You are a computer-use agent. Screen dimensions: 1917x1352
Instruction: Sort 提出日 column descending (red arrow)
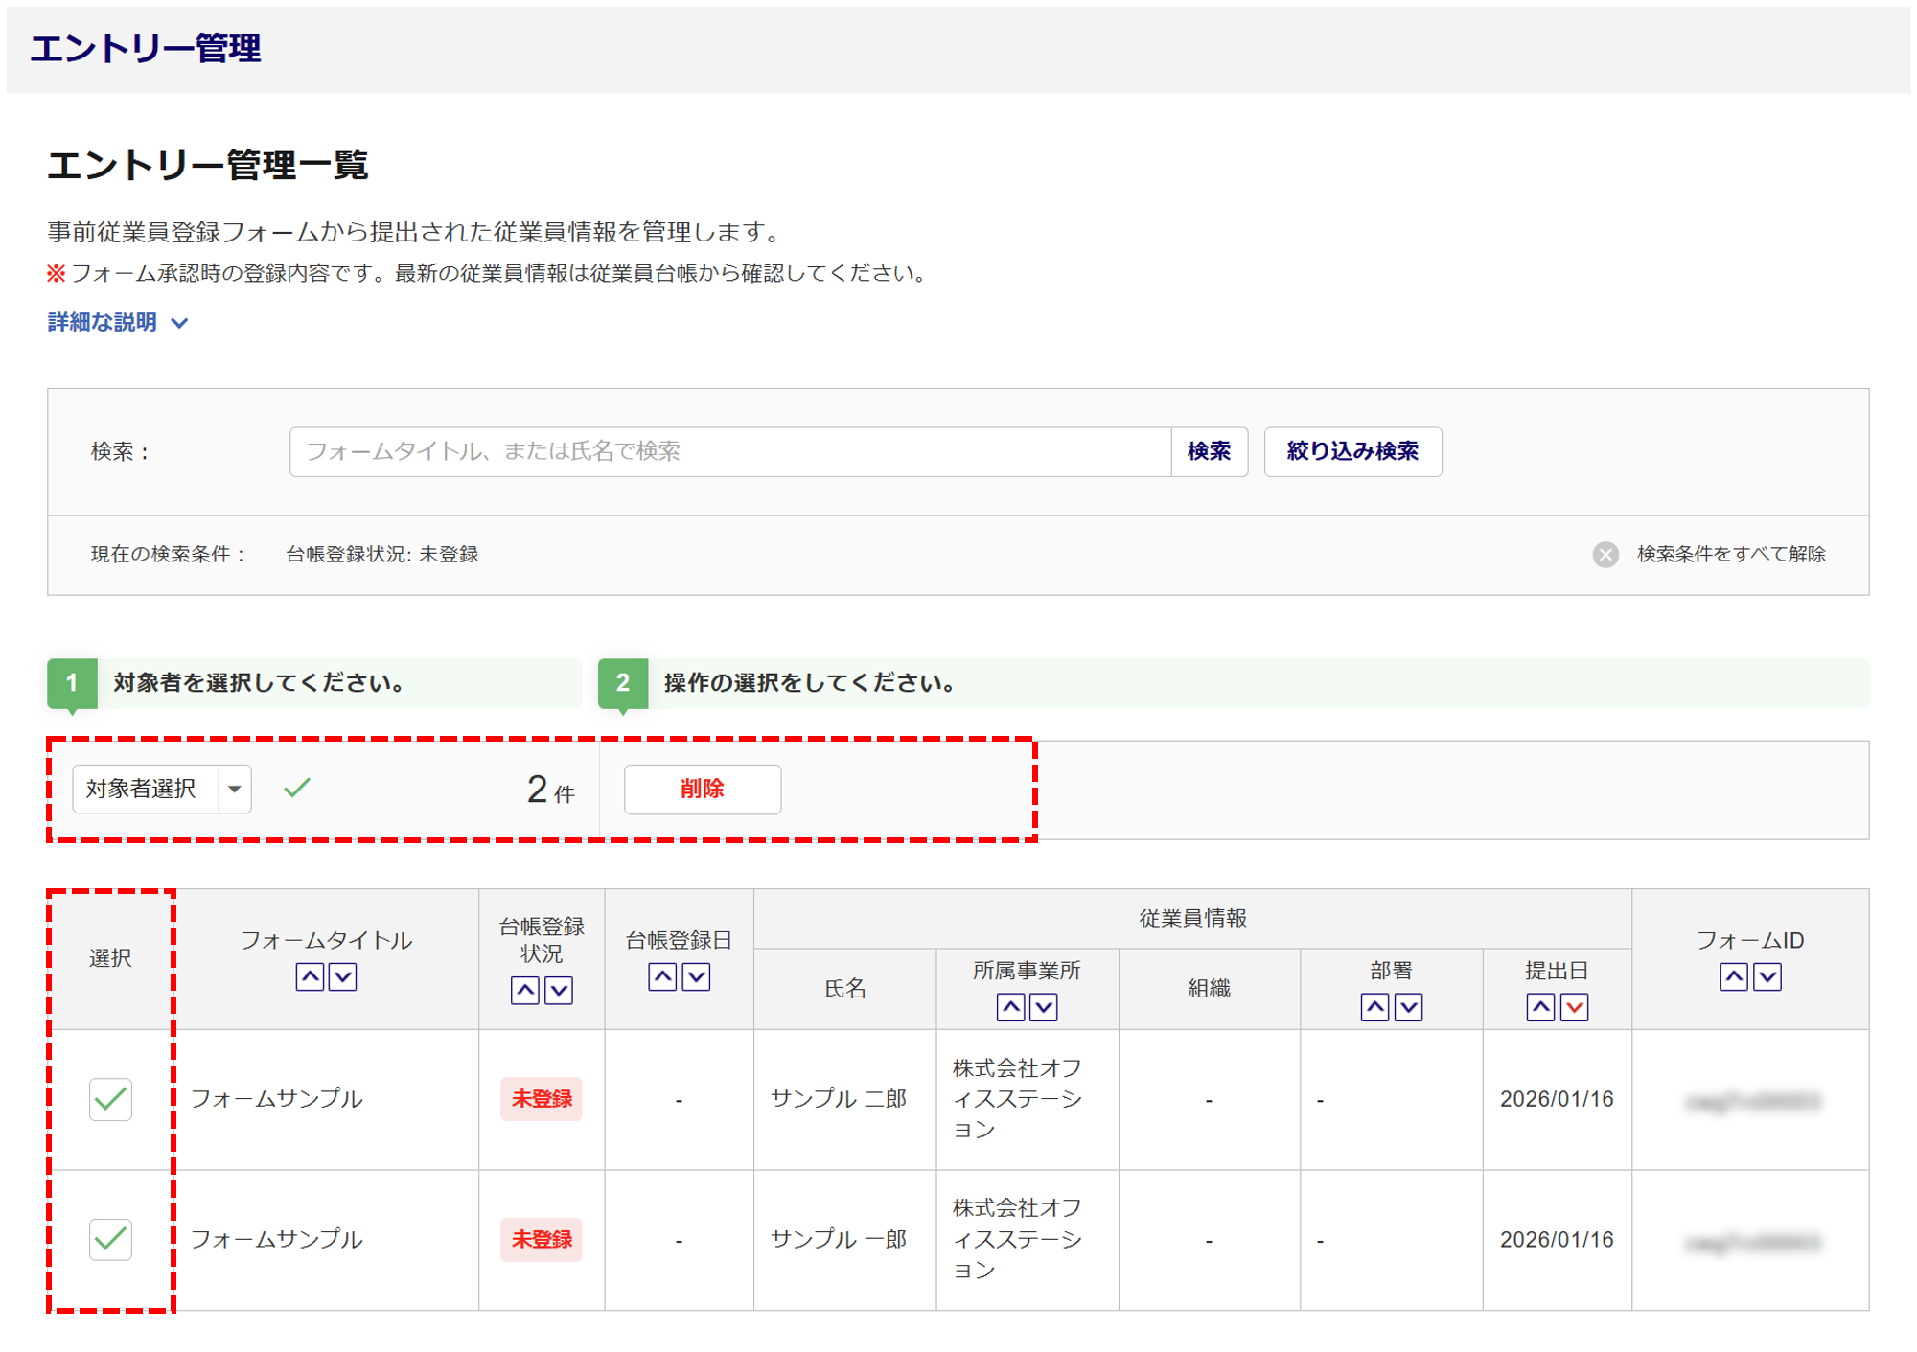point(1574,1007)
